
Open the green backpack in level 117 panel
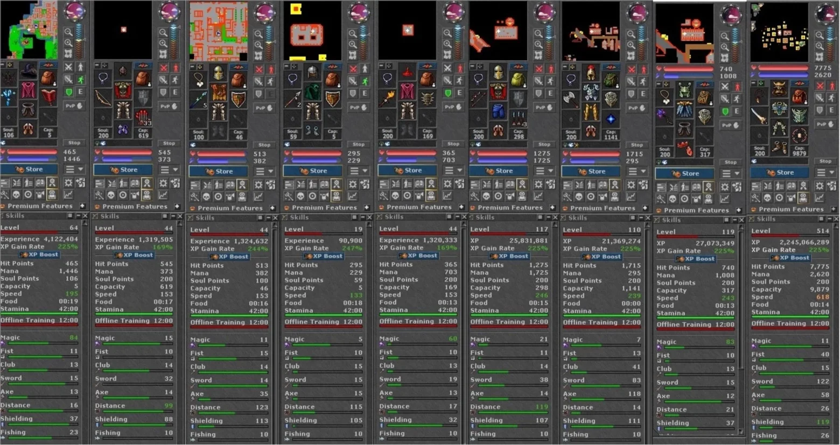point(518,79)
